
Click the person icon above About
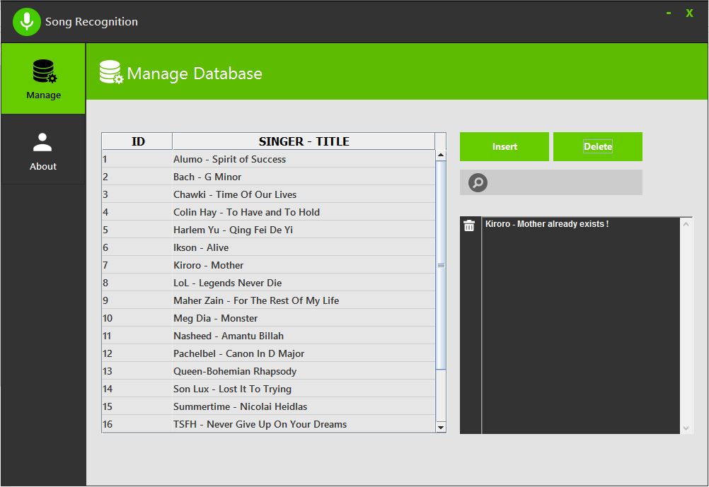(x=42, y=142)
